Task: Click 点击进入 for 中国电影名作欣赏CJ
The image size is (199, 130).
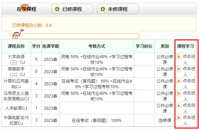Action: click(x=189, y=120)
